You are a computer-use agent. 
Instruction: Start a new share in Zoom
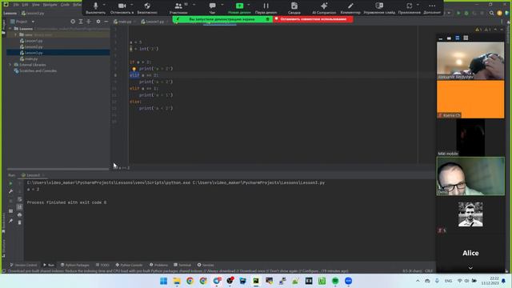239,8
